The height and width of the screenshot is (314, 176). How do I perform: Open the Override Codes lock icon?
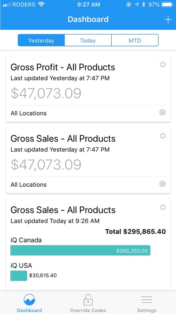(x=88, y=300)
